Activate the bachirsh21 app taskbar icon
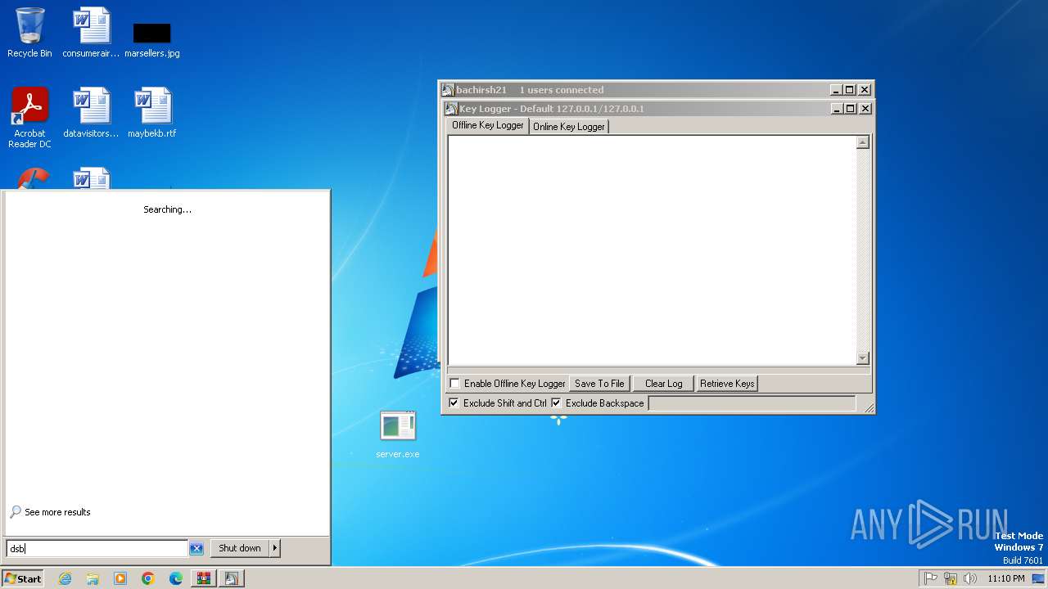 coord(231,578)
